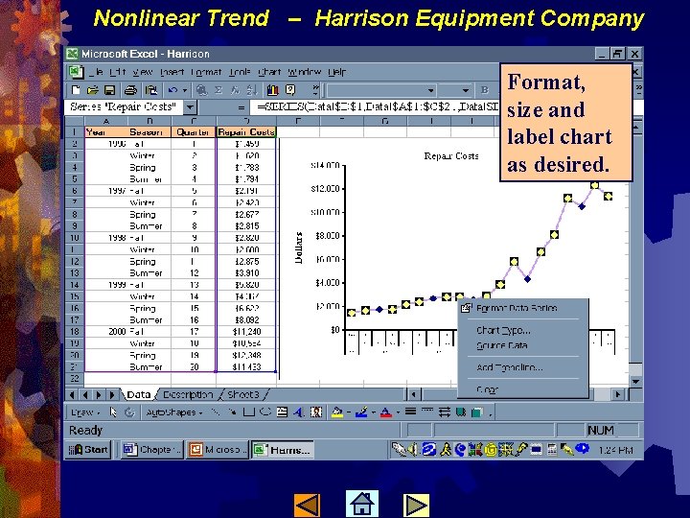Click the Paste clipboard icon
Image resolution: width=690 pixels, height=518 pixels.
tap(151, 90)
